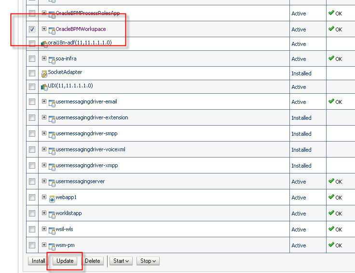Expand the usermessagingdriver-voicexml node
This screenshot has height=273, width=355.
44,149
